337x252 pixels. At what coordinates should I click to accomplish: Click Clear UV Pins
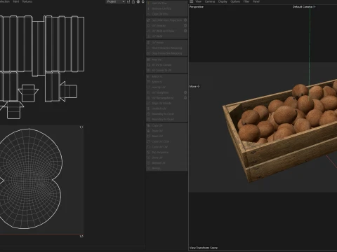pos(166,14)
